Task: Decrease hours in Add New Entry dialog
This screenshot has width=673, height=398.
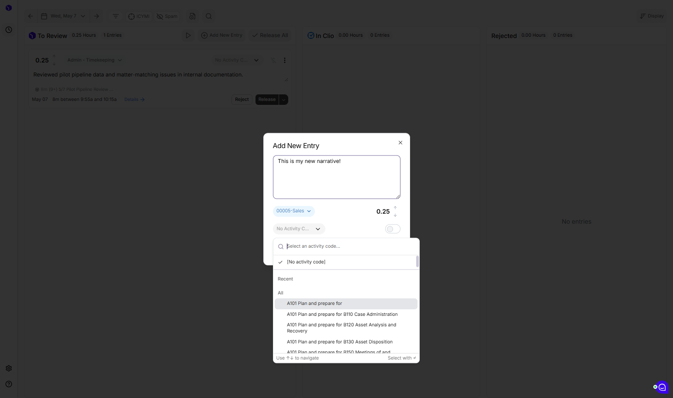Action: (x=395, y=215)
